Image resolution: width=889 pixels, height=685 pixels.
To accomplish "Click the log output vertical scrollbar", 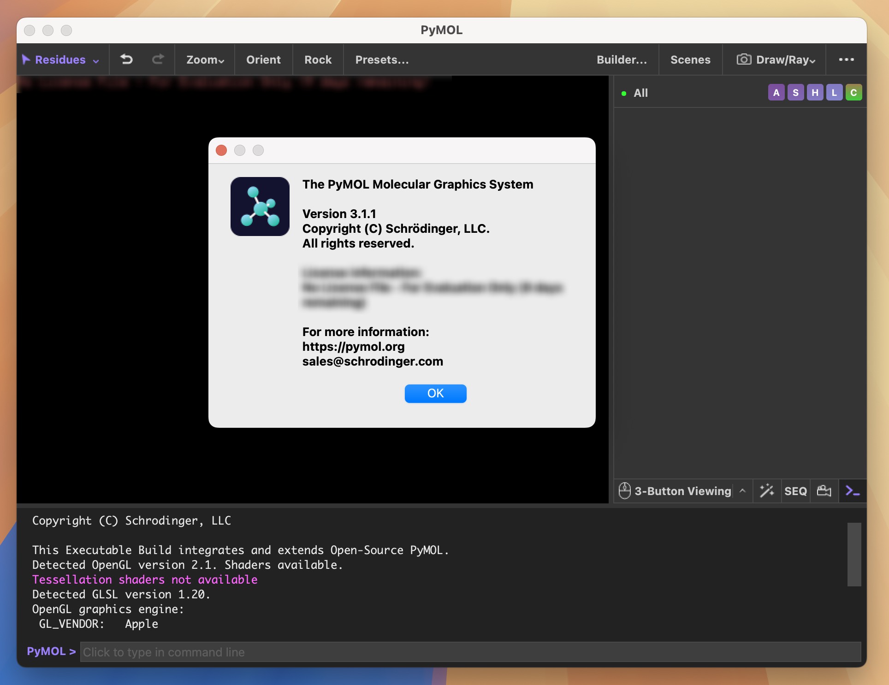I will click(x=854, y=555).
